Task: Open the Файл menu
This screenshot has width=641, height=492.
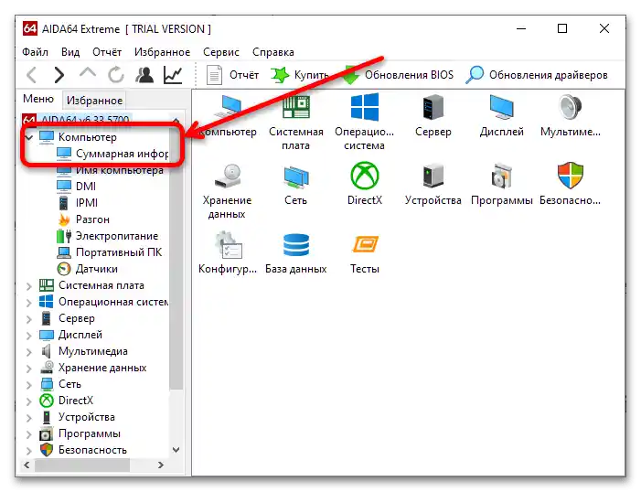Action: 35,52
